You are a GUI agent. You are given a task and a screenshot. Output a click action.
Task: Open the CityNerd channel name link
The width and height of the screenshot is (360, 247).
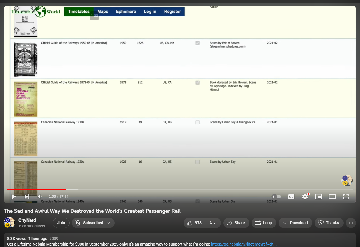pos(27,220)
